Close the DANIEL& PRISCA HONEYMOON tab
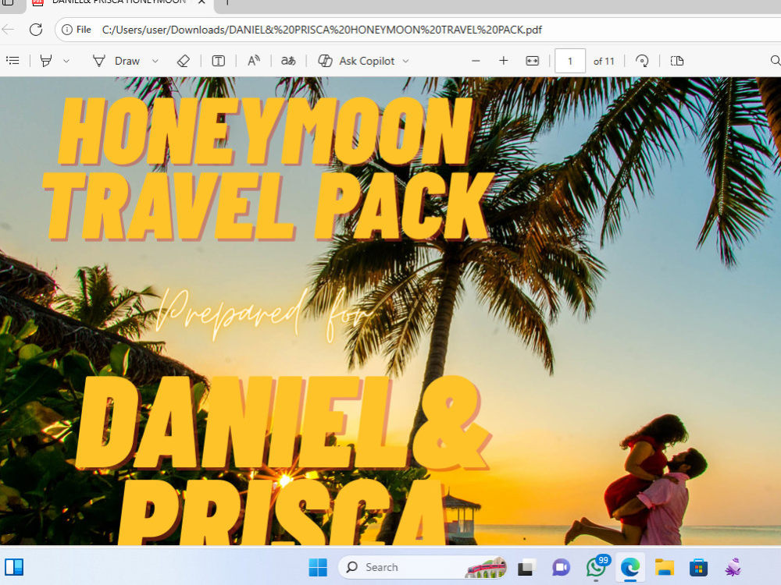 pos(201,2)
